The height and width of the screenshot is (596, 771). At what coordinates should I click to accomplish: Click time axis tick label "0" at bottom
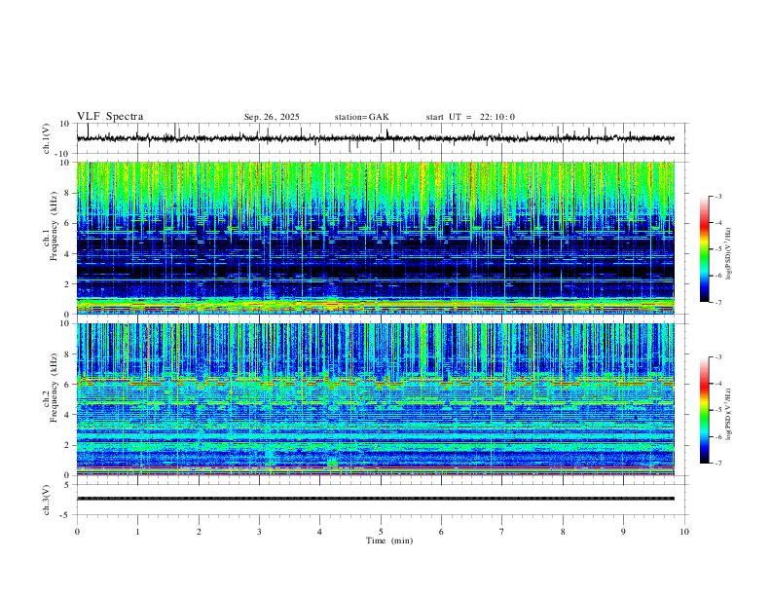pyautogui.click(x=77, y=532)
